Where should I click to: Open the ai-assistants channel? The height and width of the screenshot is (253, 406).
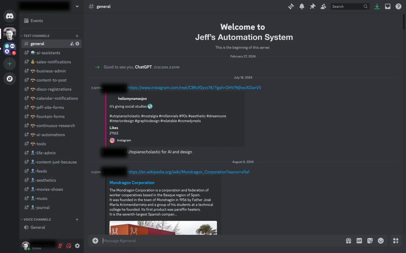(x=52, y=53)
